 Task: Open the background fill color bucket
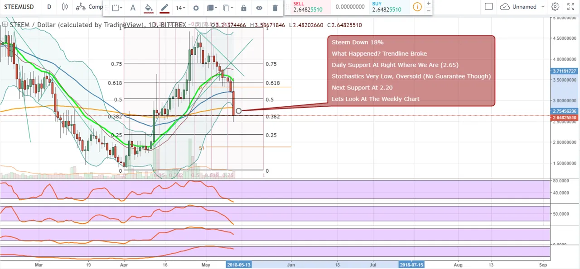149,8
